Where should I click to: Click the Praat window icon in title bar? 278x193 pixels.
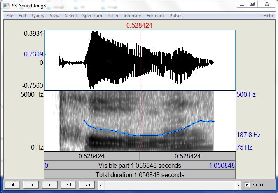tap(7, 6)
